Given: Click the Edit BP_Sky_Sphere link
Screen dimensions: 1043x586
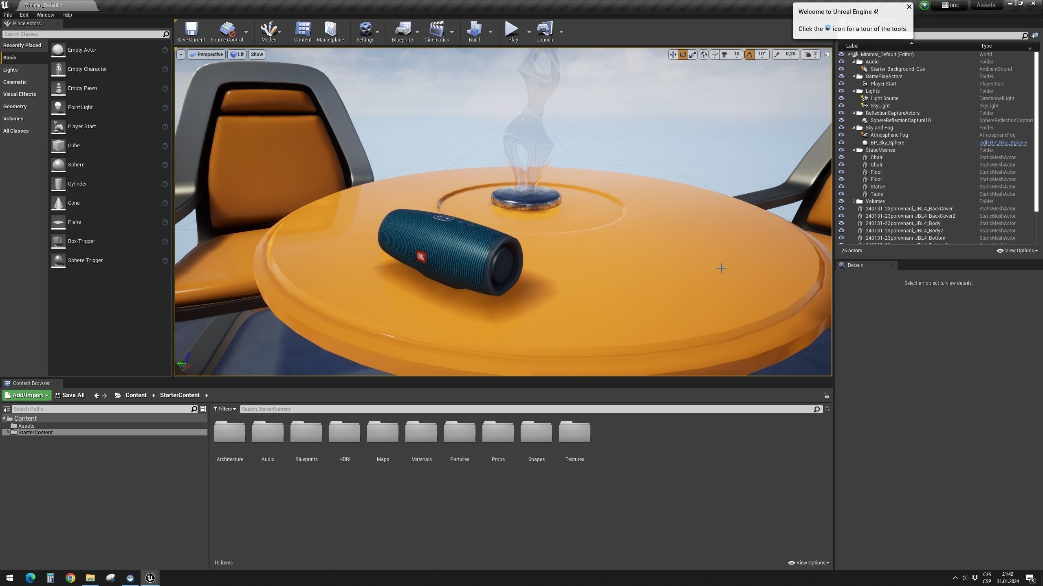Looking at the screenshot, I should 1003,143.
